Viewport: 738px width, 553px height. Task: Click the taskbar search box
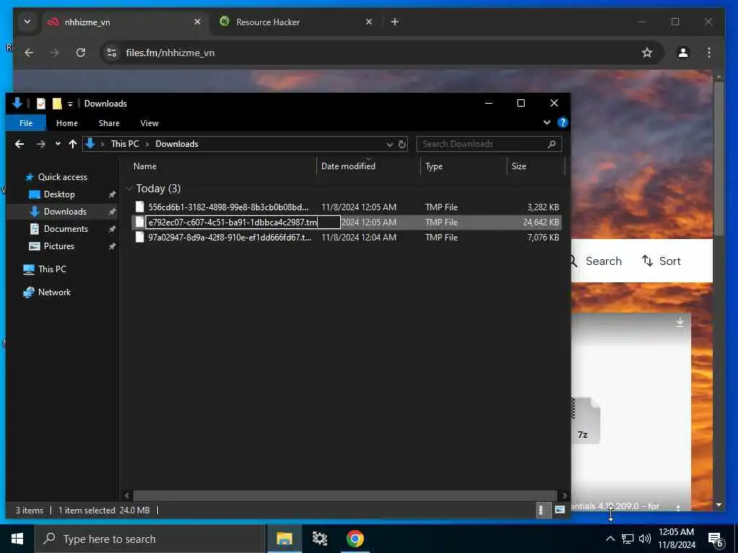click(150, 539)
